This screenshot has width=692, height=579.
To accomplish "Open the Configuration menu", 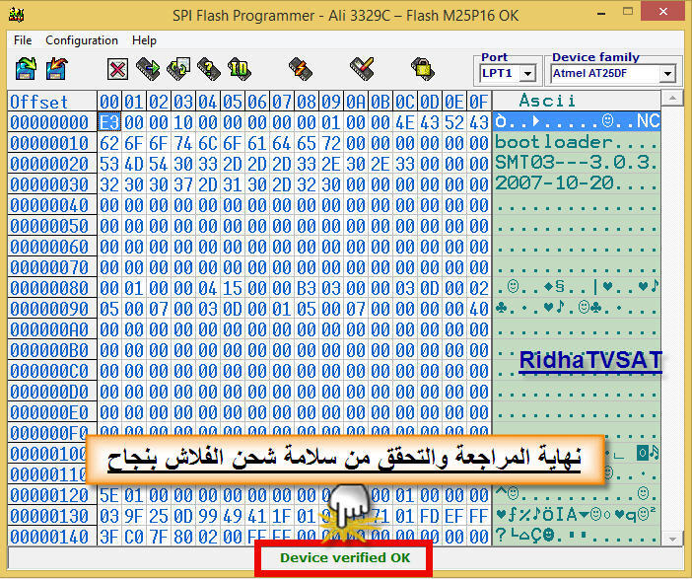I will [82, 40].
